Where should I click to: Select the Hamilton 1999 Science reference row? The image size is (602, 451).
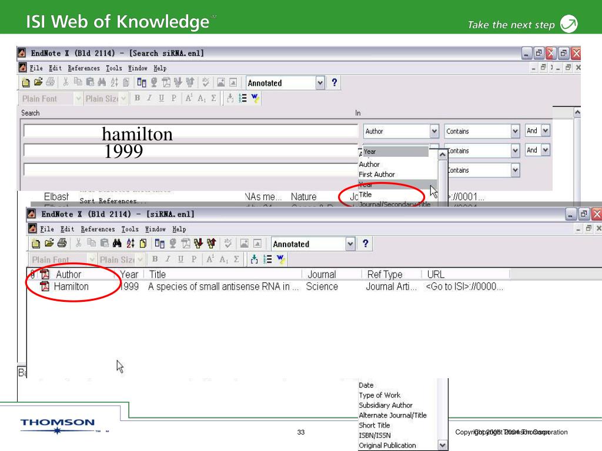coord(270,287)
